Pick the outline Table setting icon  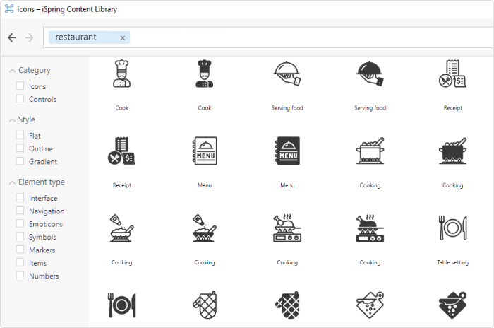point(453,228)
